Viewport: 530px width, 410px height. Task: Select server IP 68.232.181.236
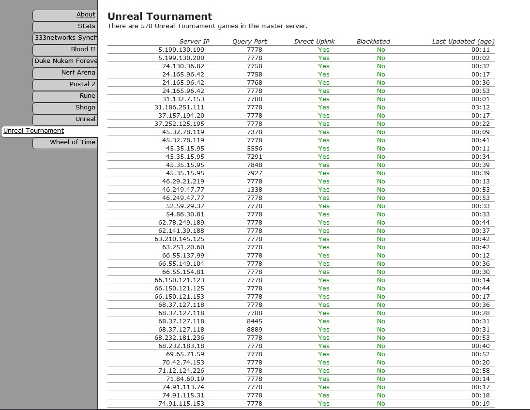pyautogui.click(x=180, y=338)
